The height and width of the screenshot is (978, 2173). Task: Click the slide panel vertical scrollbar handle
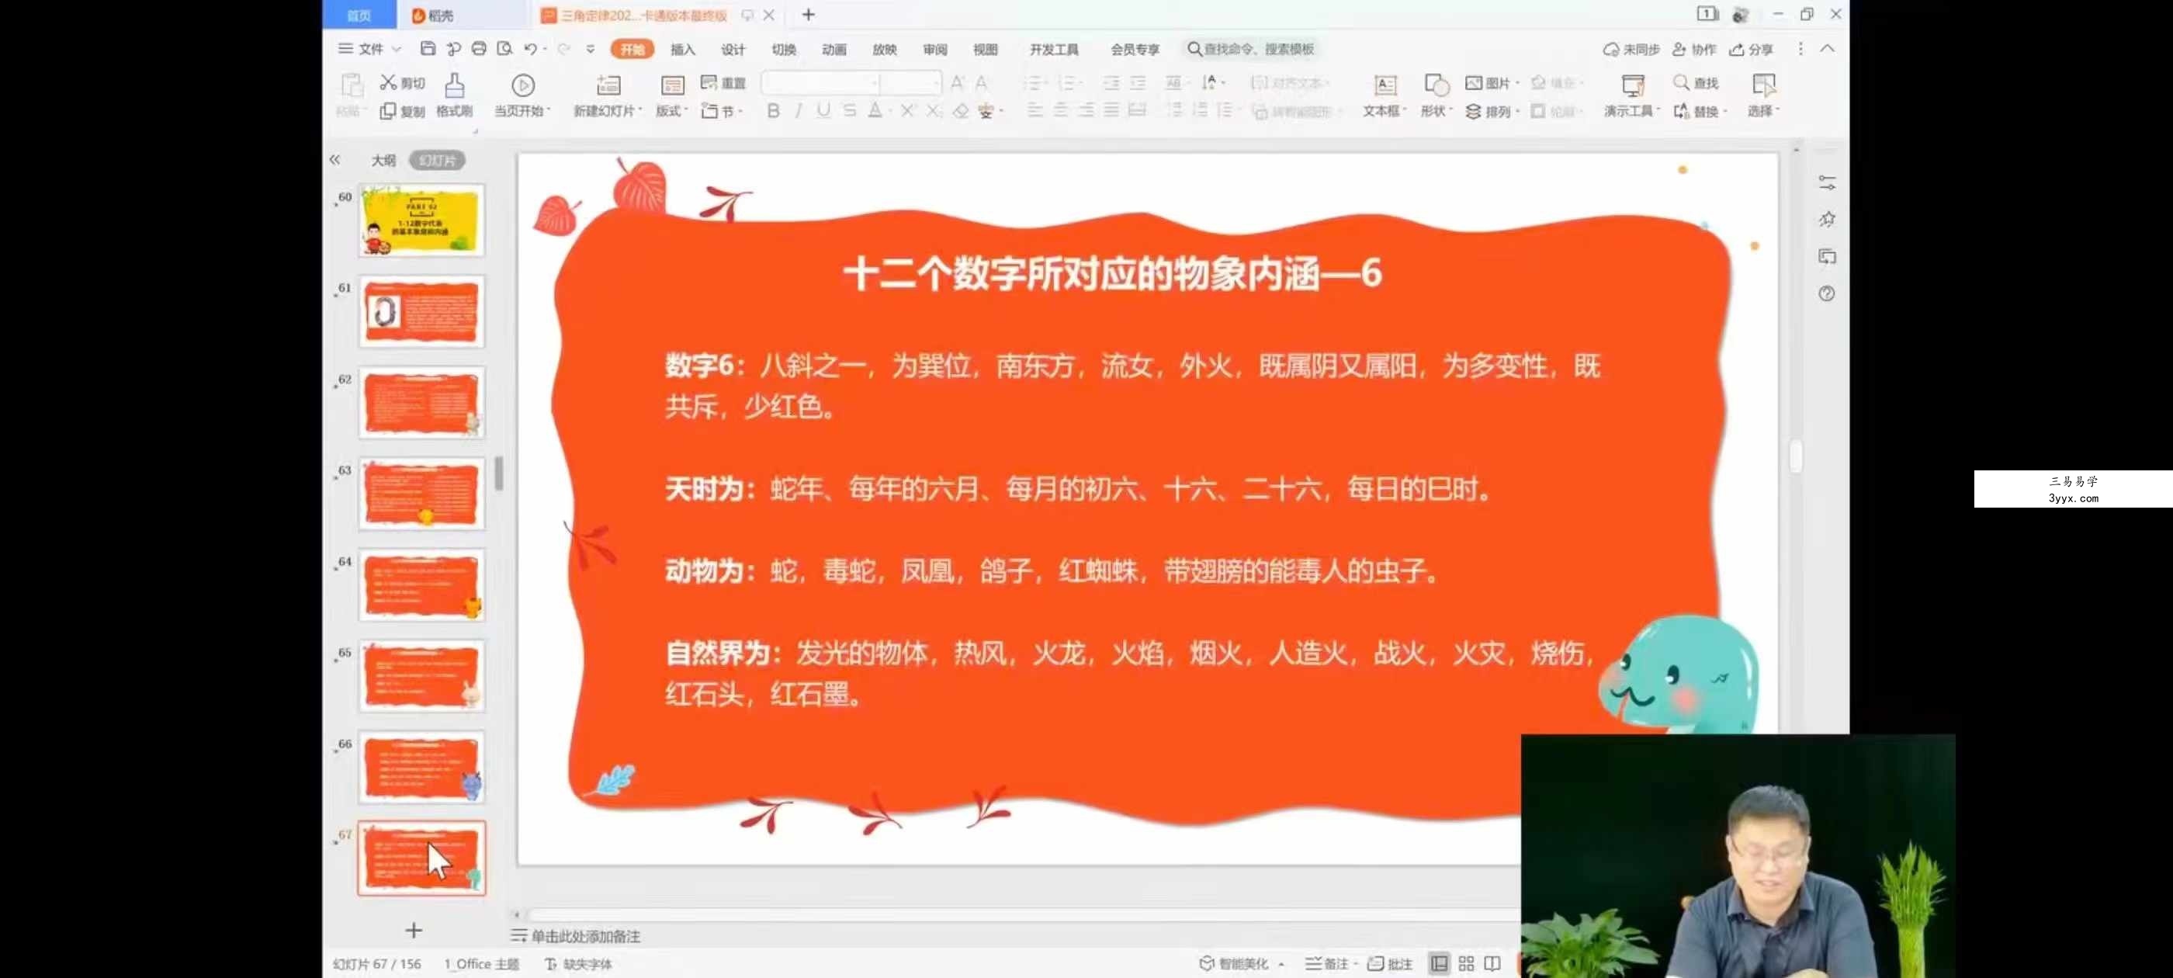(x=499, y=473)
